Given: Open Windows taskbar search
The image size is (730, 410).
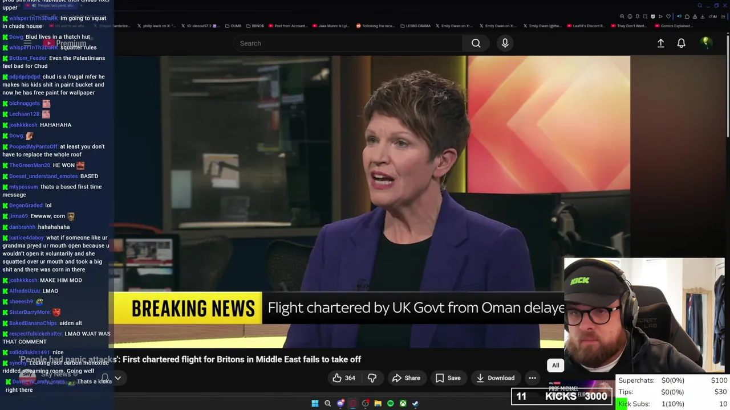Looking at the screenshot, I should click(x=327, y=404).
